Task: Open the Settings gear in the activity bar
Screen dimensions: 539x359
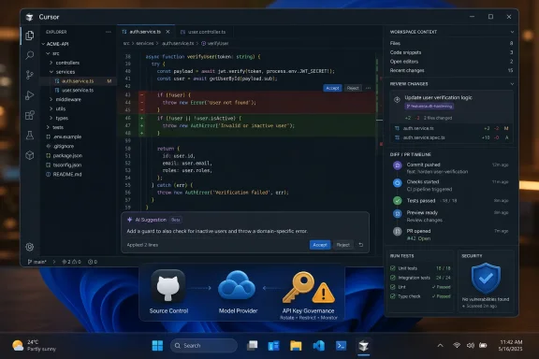Action: coord(30,247)
